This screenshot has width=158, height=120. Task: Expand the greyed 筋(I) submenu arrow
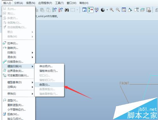tap(33, 32)
